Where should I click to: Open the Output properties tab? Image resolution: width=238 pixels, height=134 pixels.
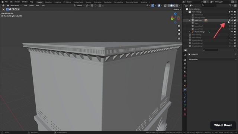[x=185, y=64]
